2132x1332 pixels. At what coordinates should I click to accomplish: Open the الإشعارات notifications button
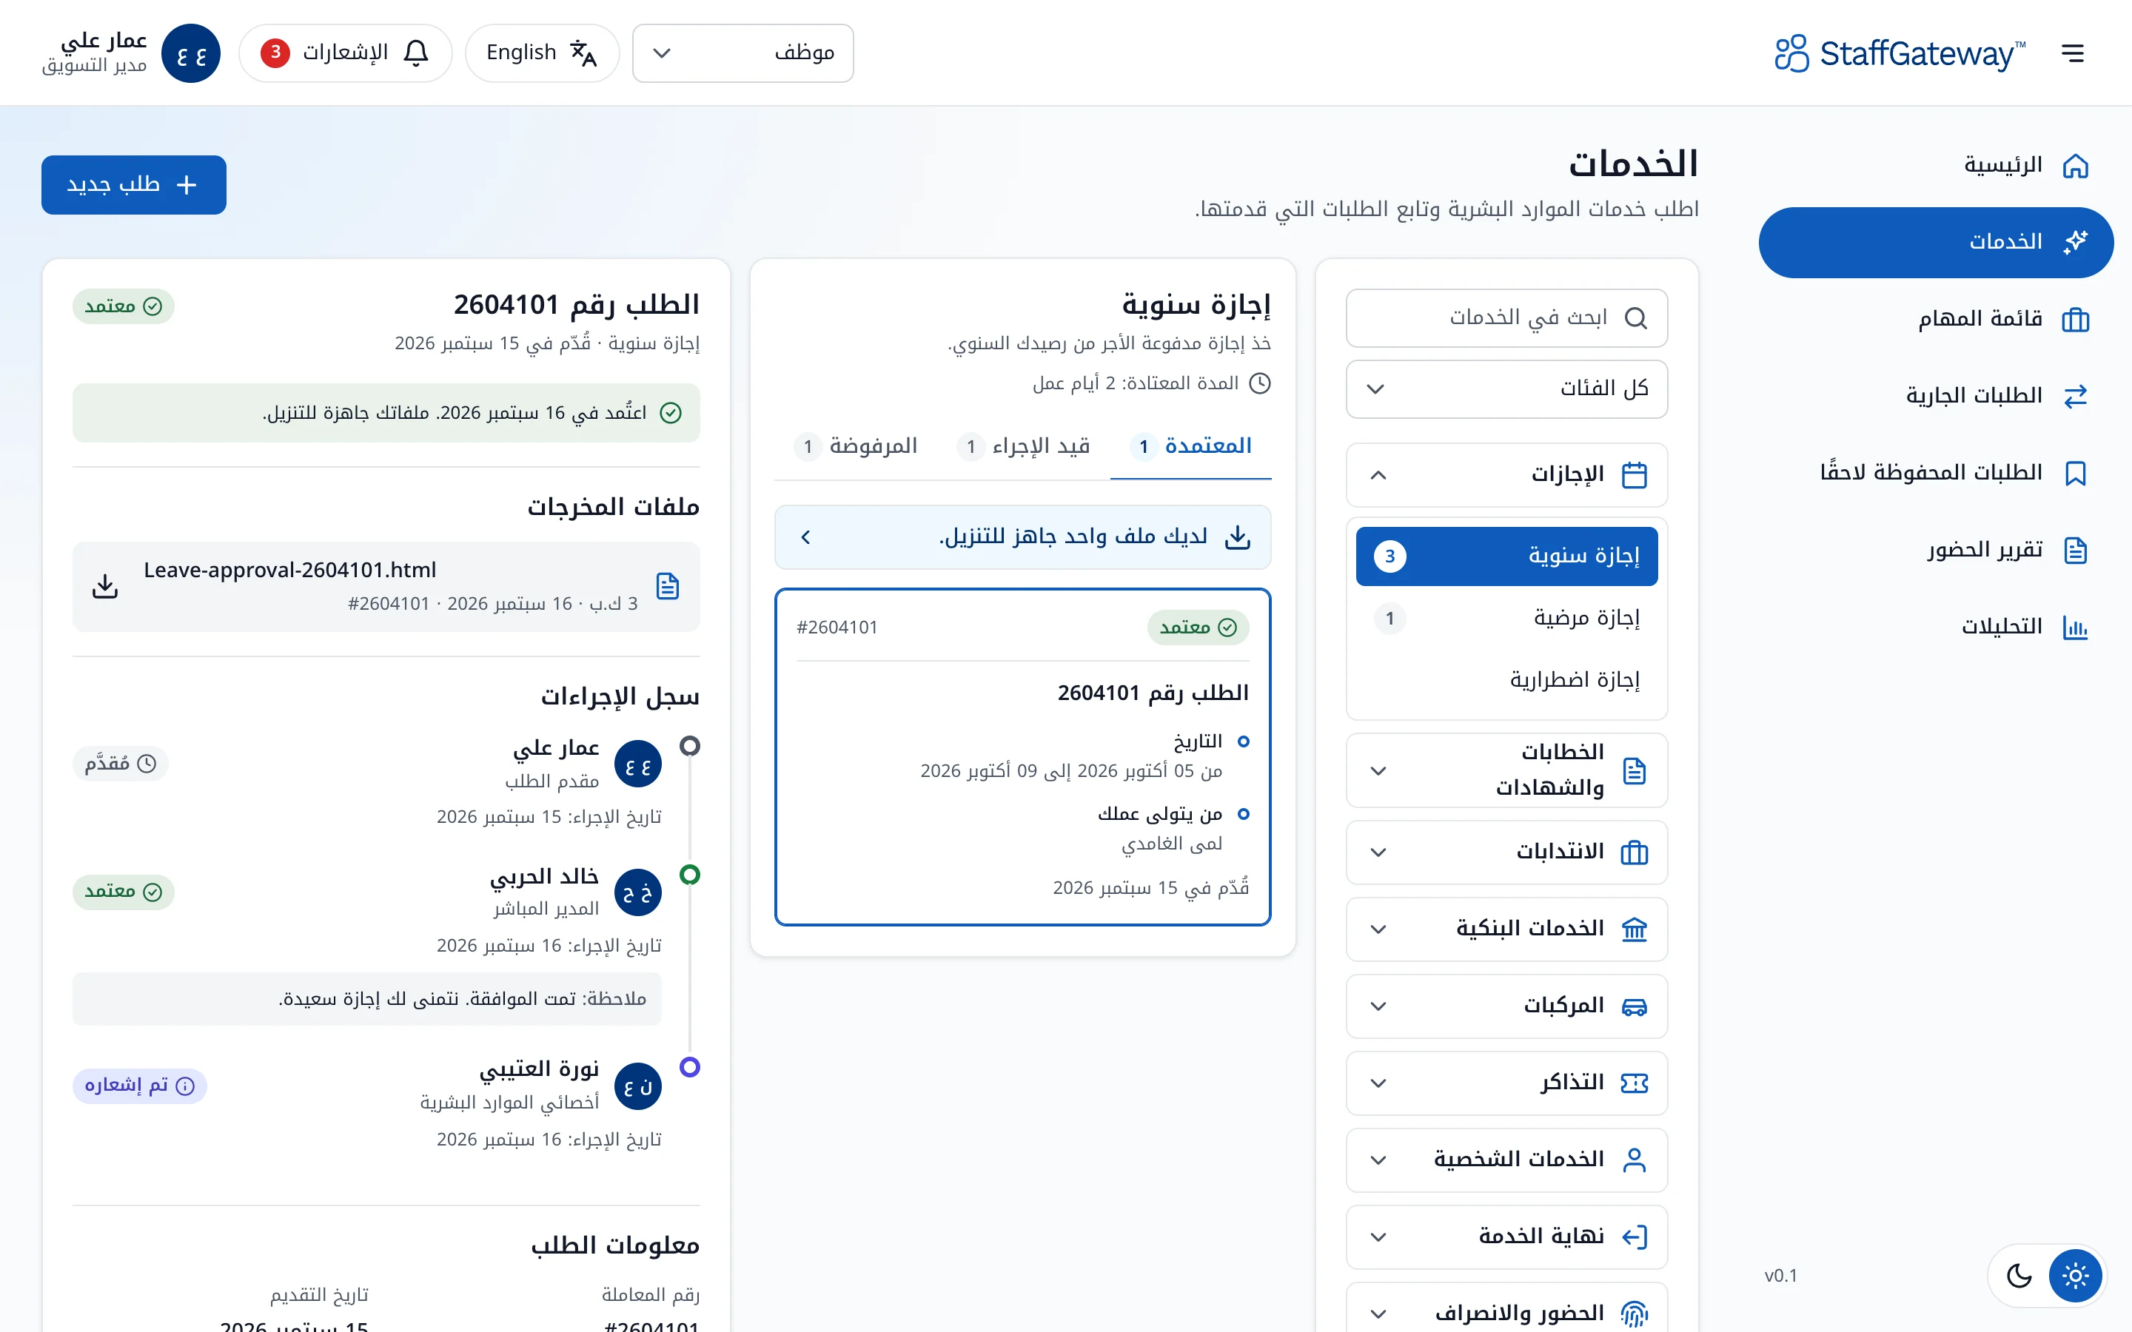[346, 53]
